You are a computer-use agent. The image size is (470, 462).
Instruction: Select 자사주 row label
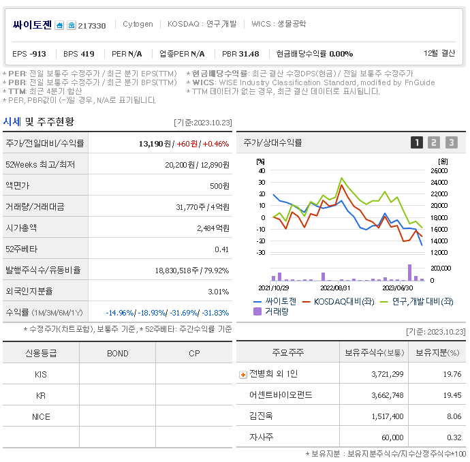(x=261, y=437)
